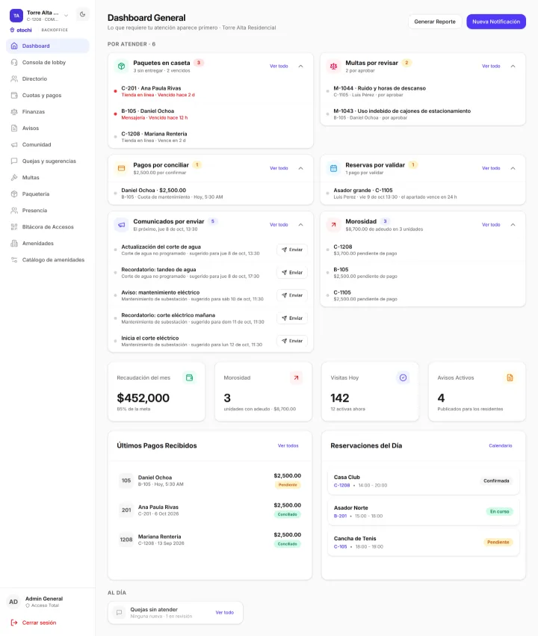The height and width of the screenshot is (636, 538).
Task: Open Ver todo for Comunicados por enviar
Action: point(279,225)
